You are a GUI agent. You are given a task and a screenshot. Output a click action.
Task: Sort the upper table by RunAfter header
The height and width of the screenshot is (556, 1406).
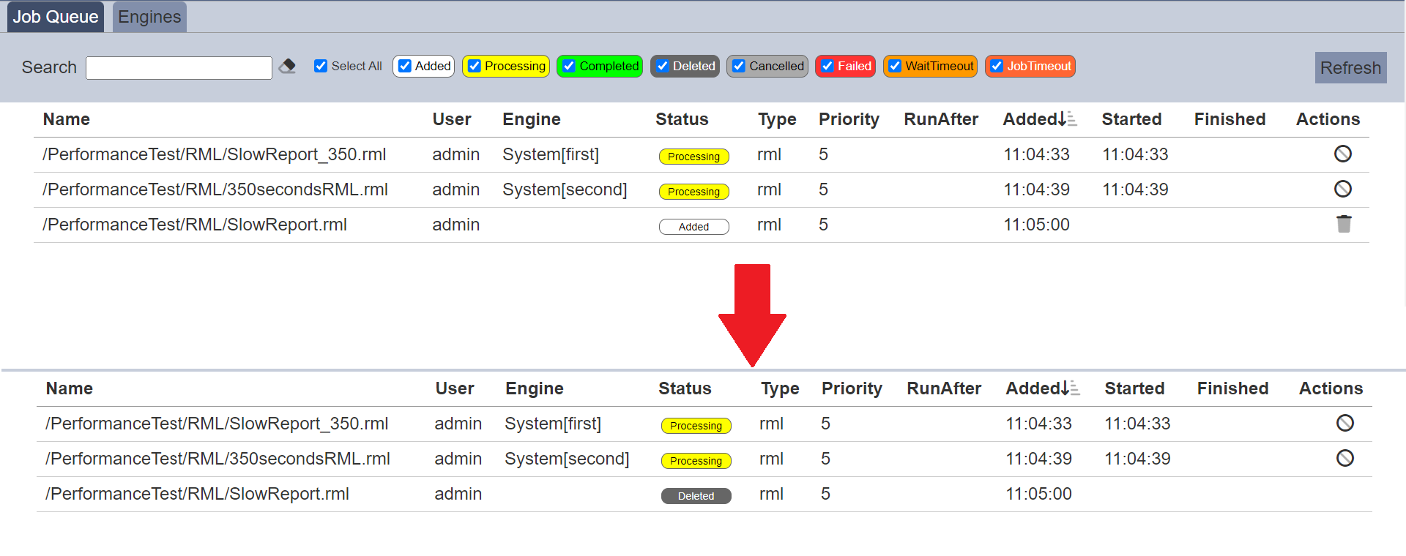[941, 119]
